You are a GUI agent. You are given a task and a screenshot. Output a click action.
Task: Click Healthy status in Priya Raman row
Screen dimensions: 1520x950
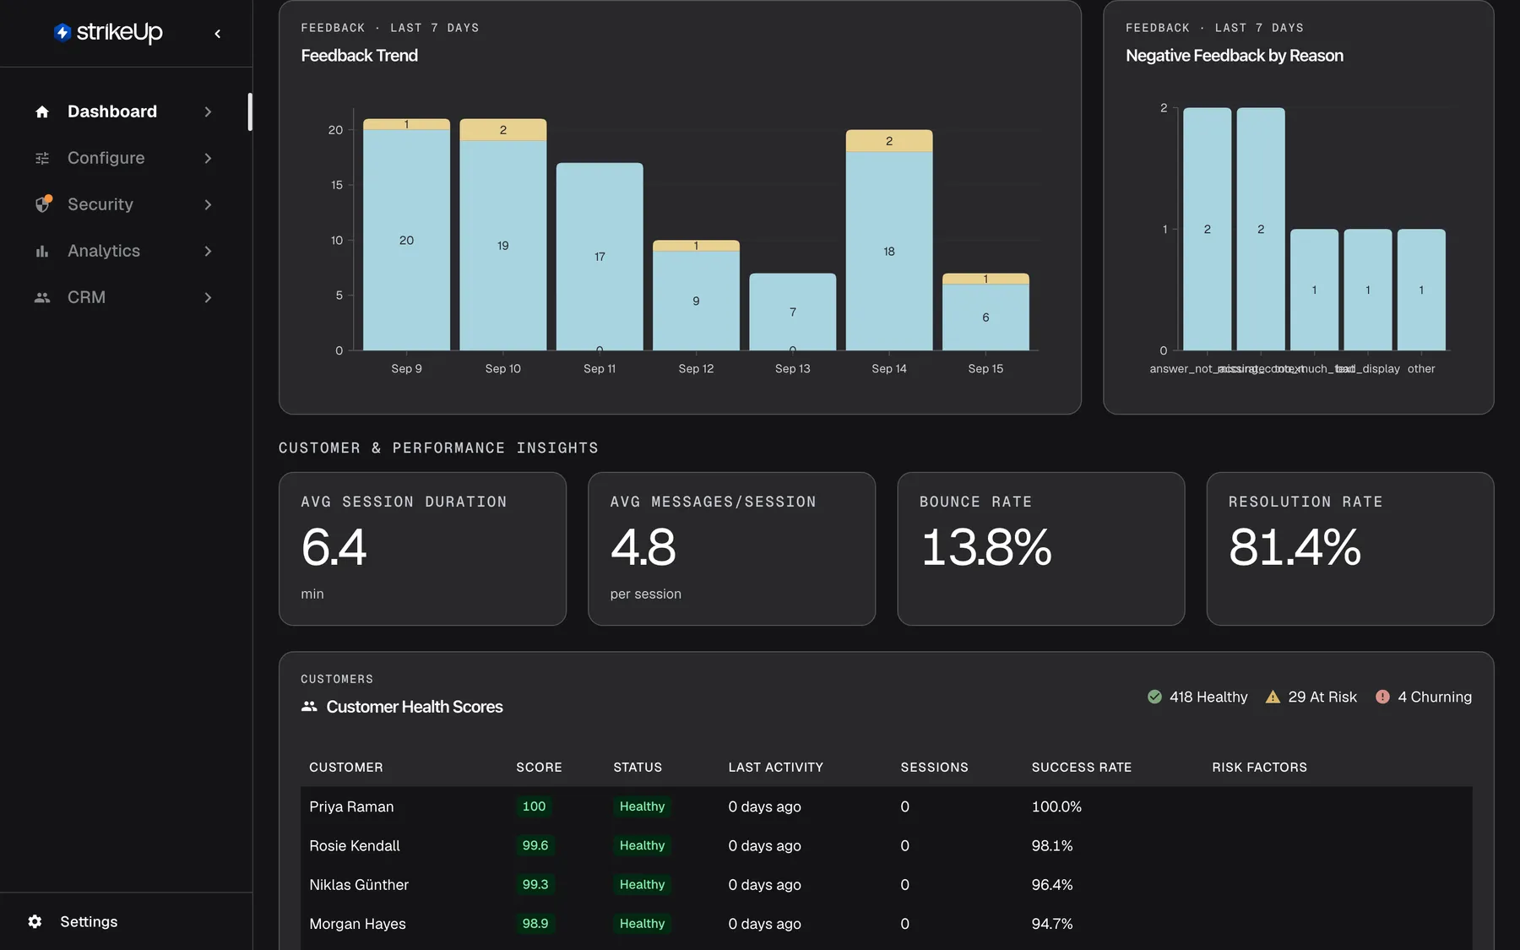tap(642, 806)
